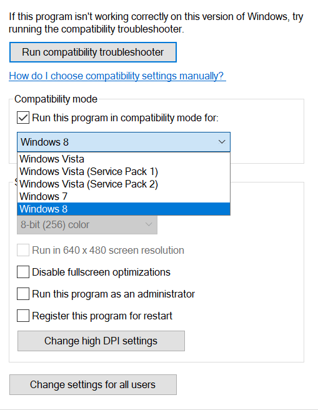Click Change high DPI settings button
The height and width of the screenshot is (410, 318).
[x=101, y=341]
